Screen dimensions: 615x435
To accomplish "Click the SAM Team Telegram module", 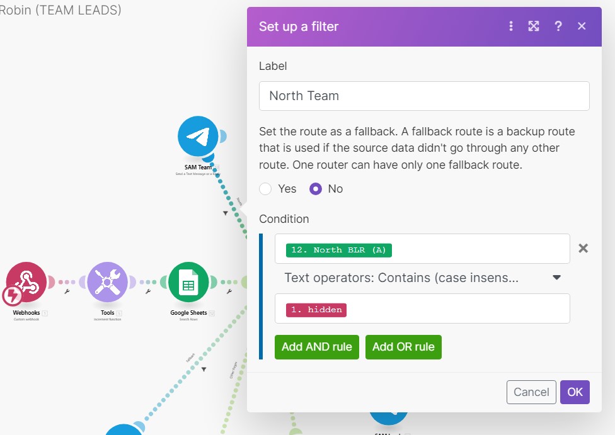I will [198, 136].
